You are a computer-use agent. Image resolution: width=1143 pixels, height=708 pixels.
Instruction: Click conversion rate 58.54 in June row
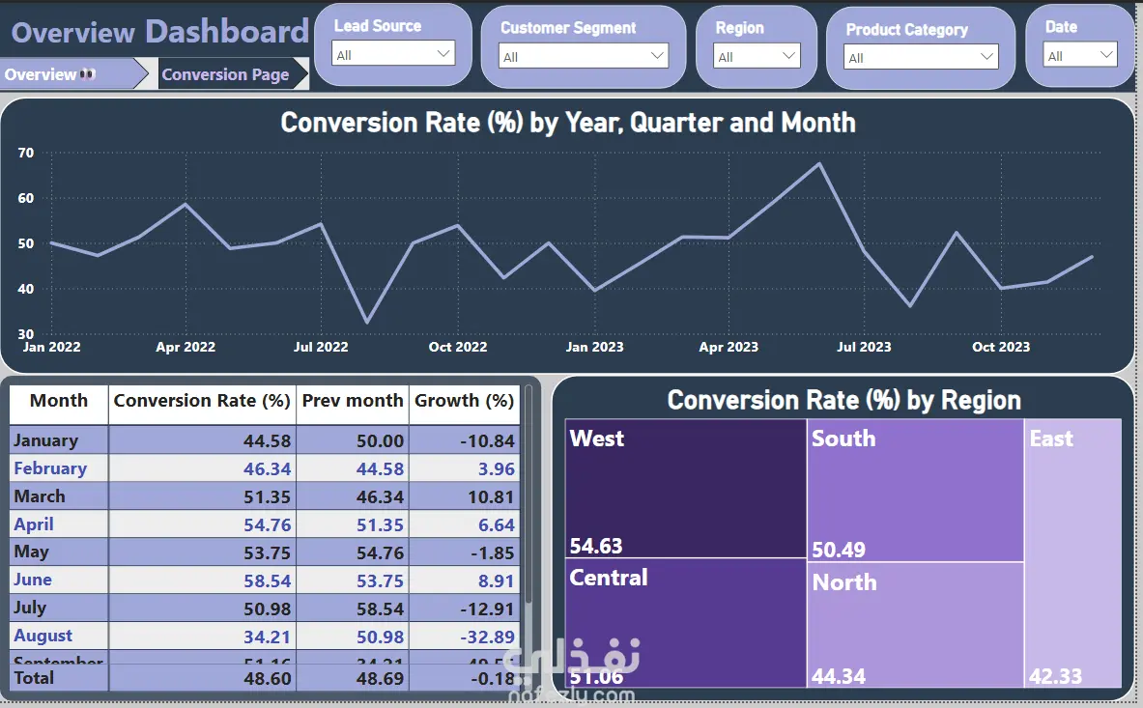(267, 581)
